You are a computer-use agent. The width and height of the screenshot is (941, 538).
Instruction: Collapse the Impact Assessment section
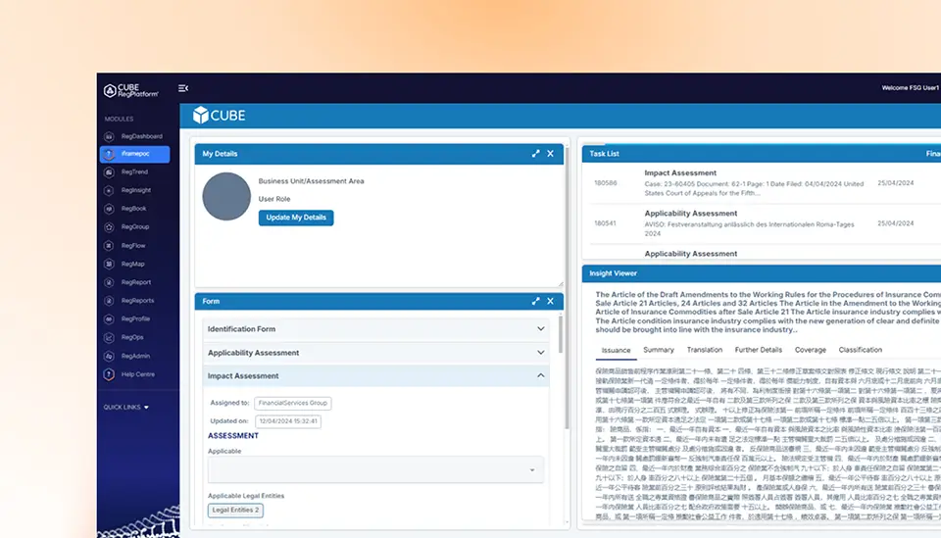tap(540, 376)
